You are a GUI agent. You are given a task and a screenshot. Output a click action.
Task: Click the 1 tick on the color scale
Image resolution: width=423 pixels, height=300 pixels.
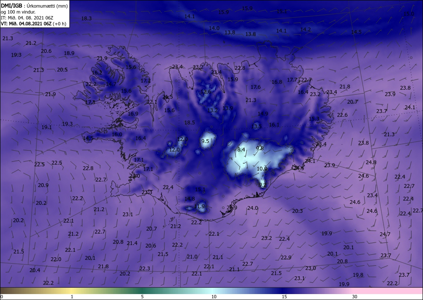point(72,297)
